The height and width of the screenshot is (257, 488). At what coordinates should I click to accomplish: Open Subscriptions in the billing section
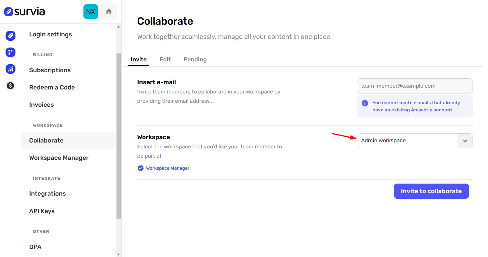tap(50, 70)
